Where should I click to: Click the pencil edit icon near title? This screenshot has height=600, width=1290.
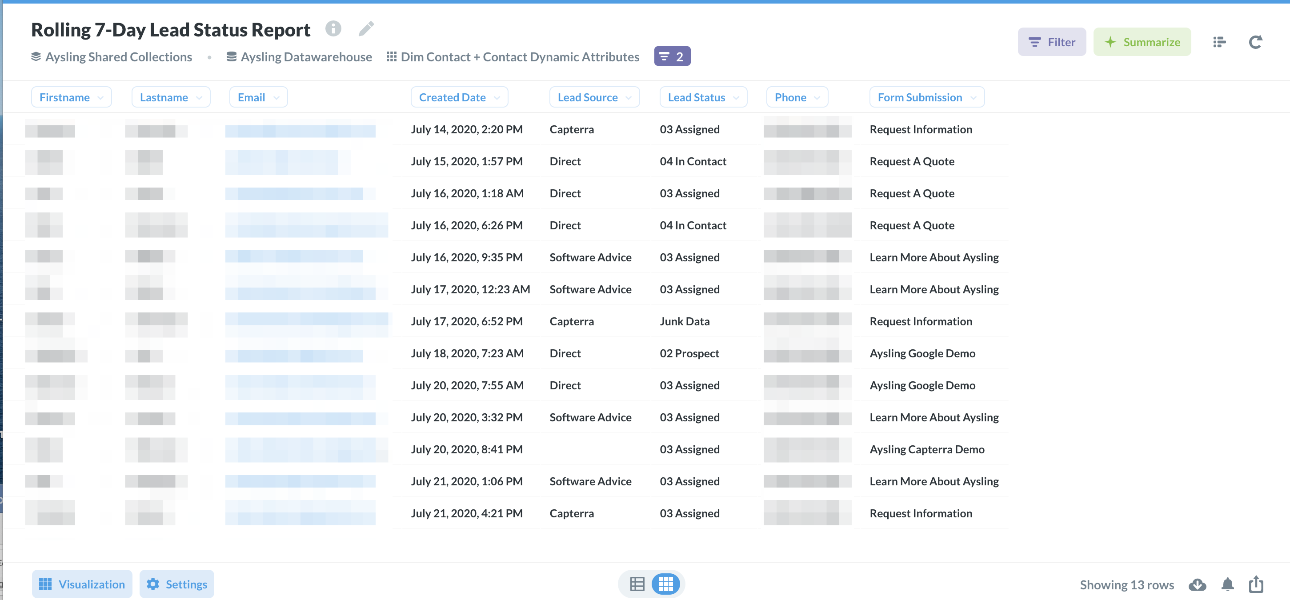point(366,28)
